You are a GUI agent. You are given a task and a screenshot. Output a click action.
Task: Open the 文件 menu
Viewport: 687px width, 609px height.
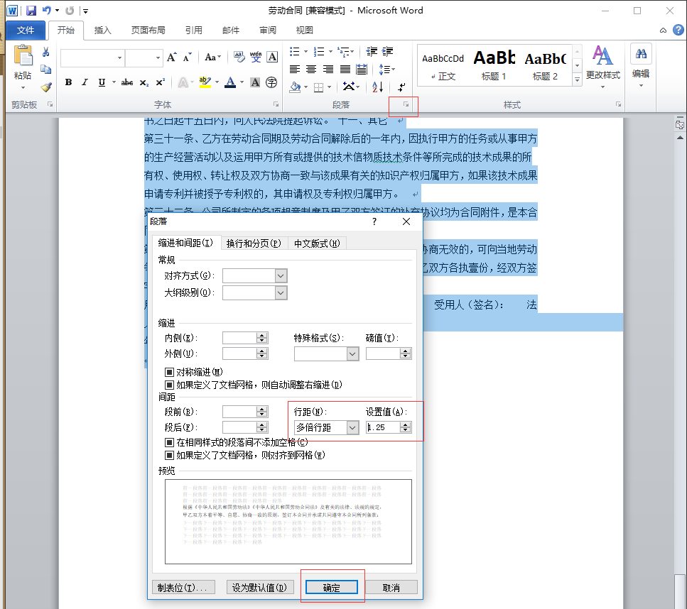26,31
